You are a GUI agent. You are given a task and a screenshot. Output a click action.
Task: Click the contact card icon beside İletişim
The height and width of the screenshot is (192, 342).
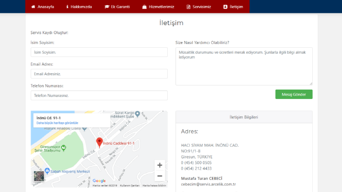point(225,7)
